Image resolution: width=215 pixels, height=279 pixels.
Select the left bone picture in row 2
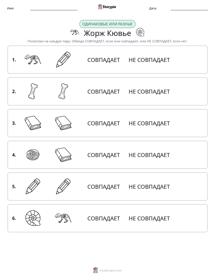coord(33,91)
